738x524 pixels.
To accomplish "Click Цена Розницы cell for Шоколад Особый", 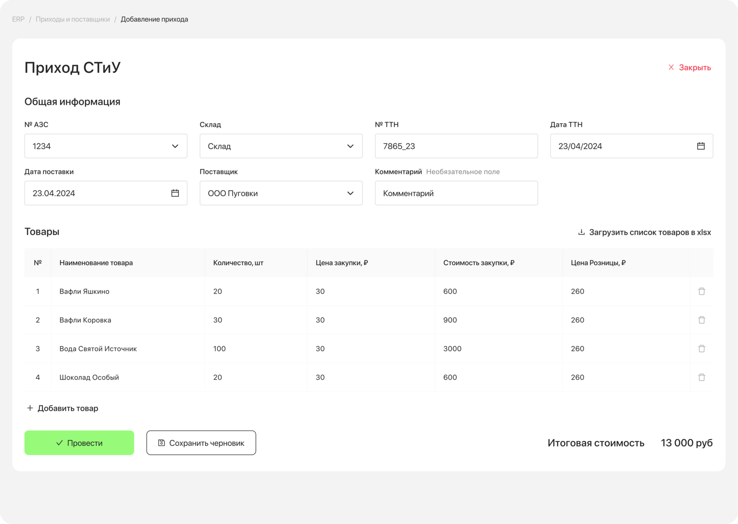I will [626, 377].
